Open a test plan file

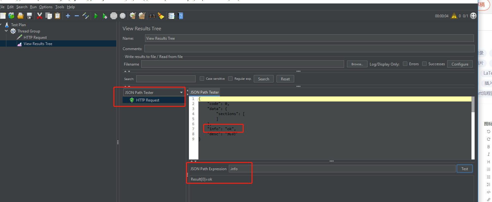pos(21,16)
